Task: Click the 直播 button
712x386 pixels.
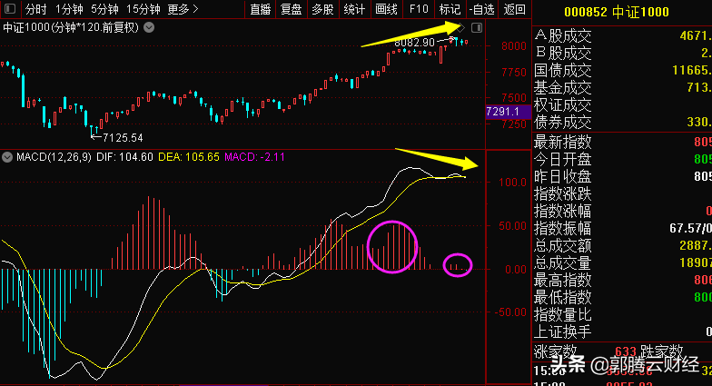Action: click(x=260, y=9)
